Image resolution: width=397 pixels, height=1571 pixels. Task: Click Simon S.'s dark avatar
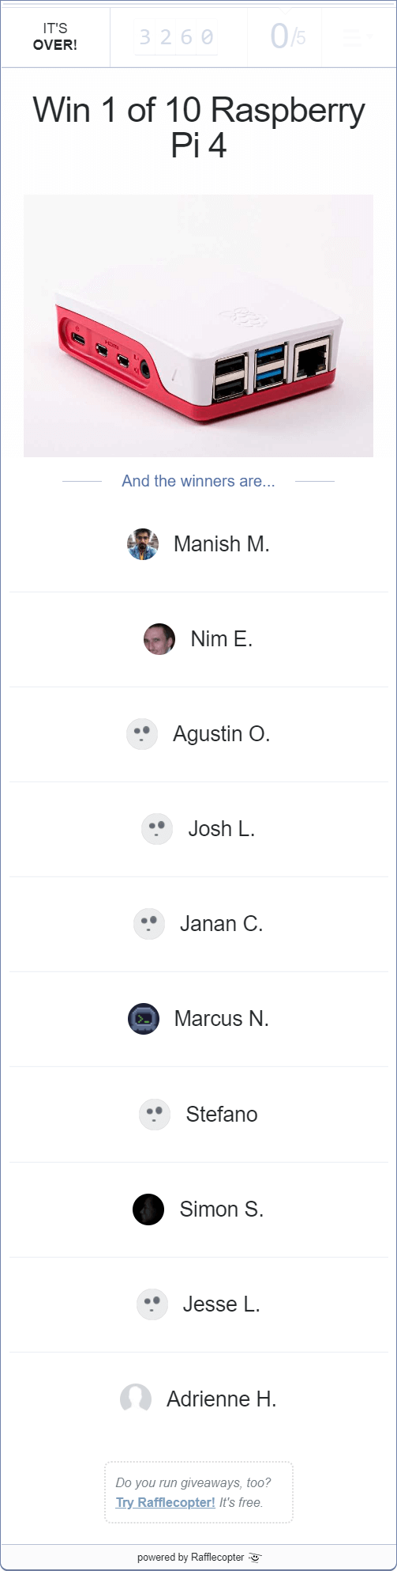click(x=148, y=1209)
